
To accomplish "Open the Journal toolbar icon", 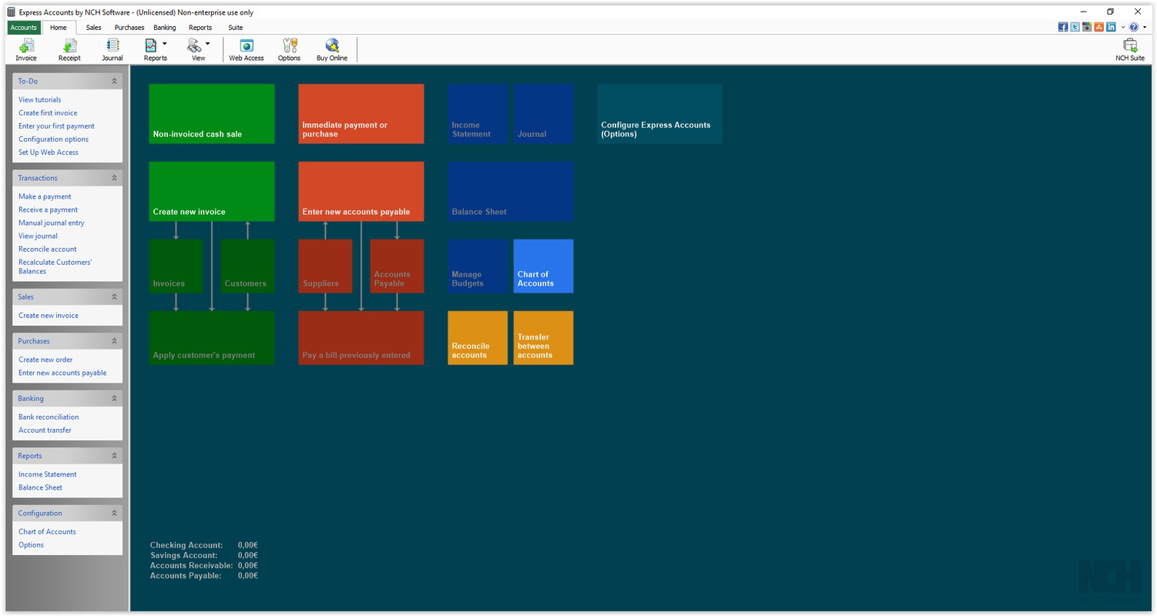I will pyautogui.click(x=112, y=49).
